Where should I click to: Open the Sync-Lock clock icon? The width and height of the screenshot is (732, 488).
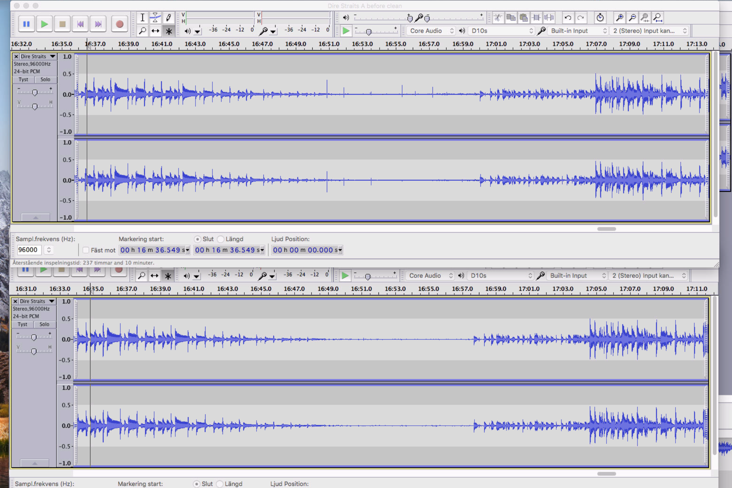point(600,17)
